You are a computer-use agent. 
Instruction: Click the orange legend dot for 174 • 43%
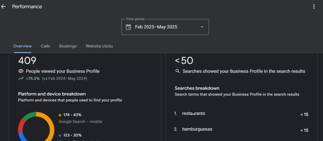tap(60, 115)
